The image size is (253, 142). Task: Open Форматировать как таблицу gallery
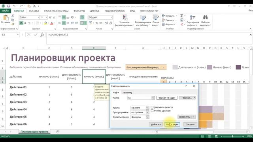click(143, 21)
